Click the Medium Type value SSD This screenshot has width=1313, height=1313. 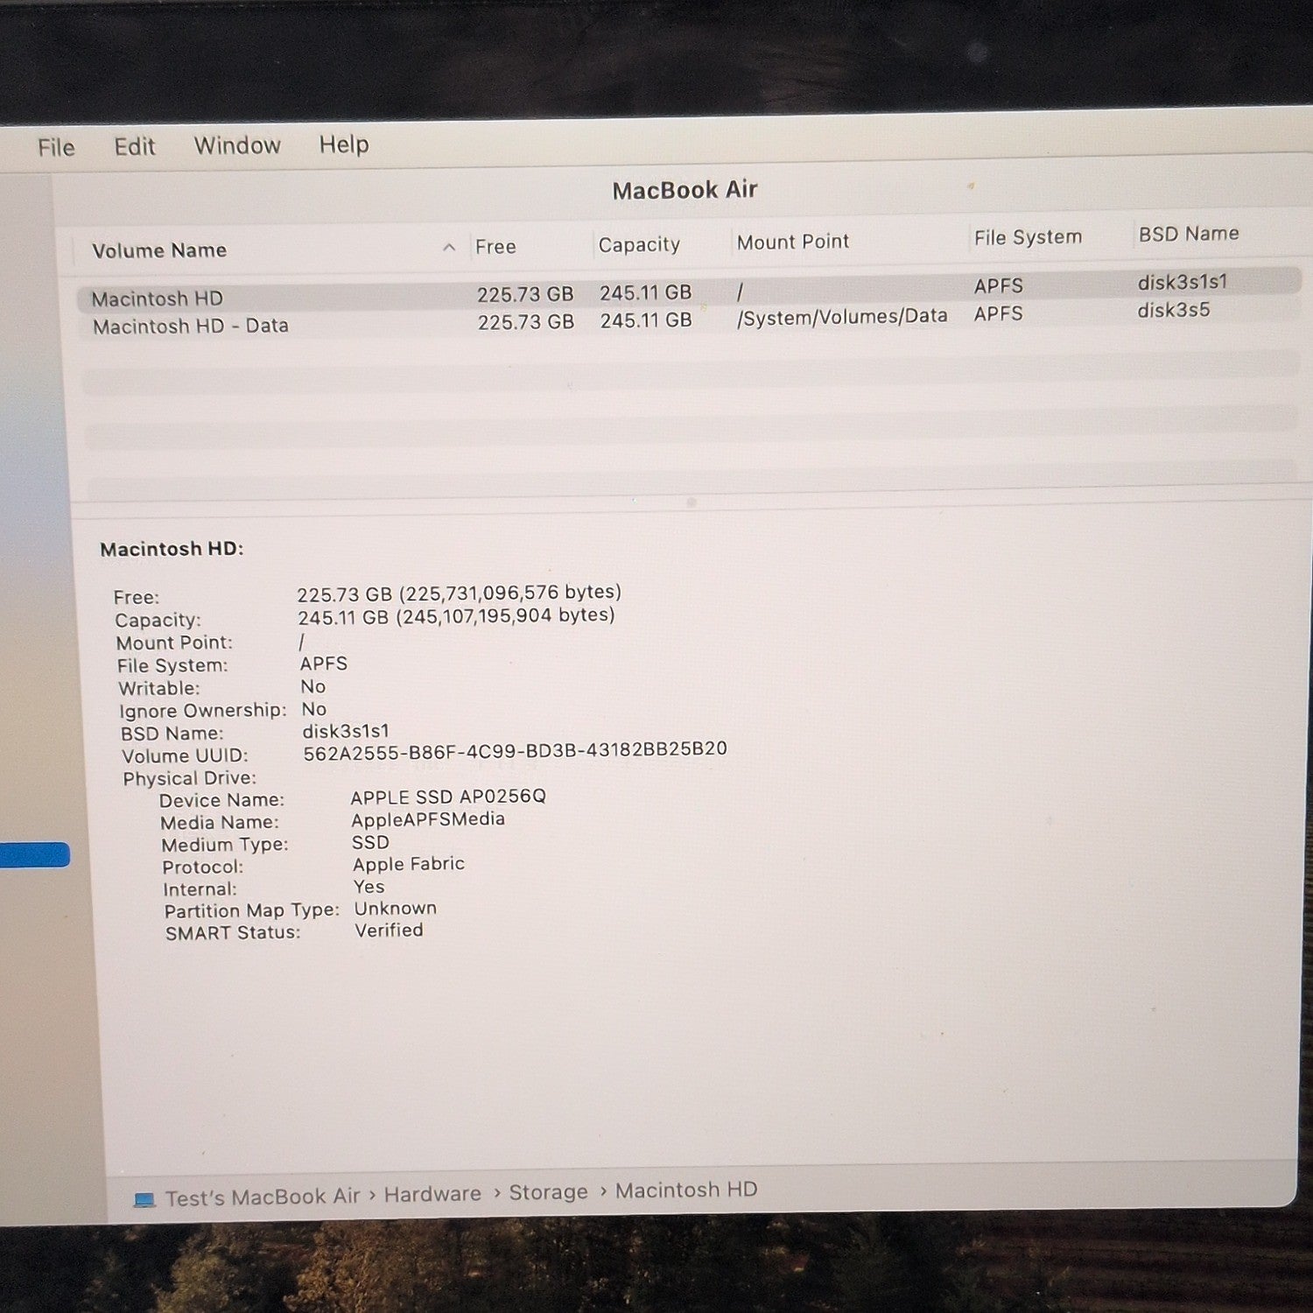coord(370,842)
